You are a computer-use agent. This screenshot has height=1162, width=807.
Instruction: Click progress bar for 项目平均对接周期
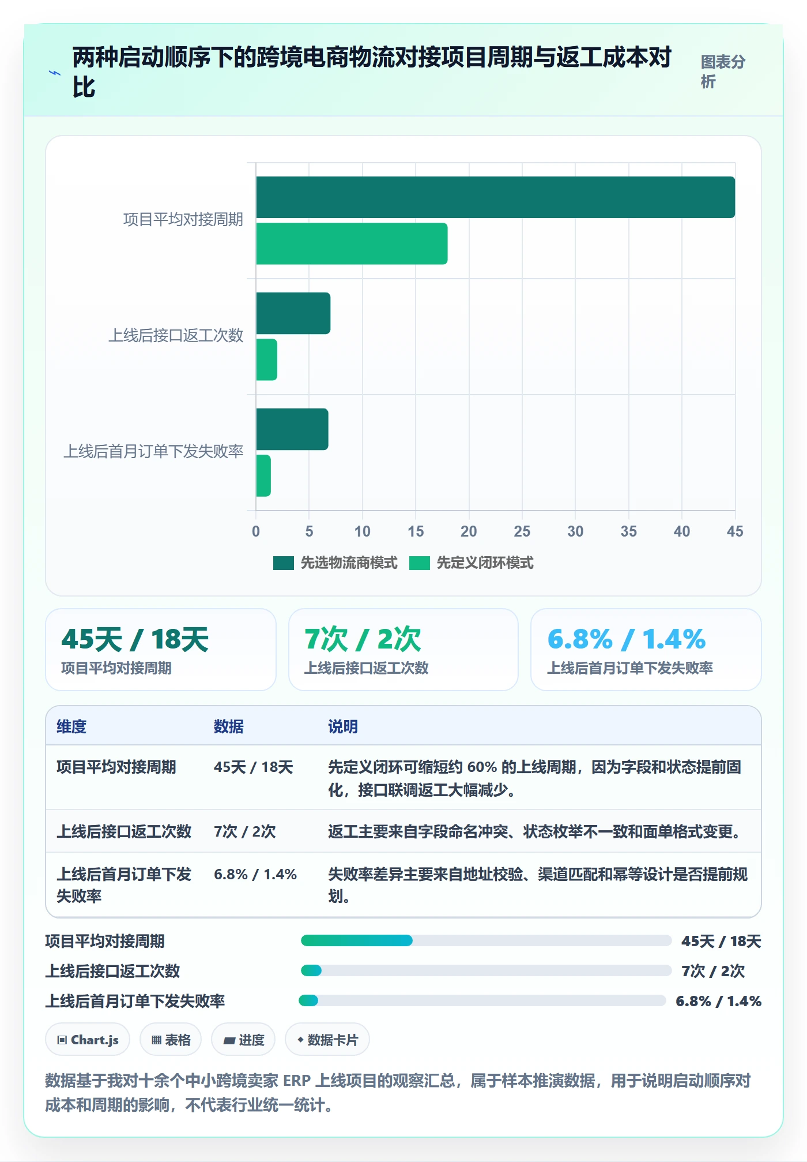[486, 940]
